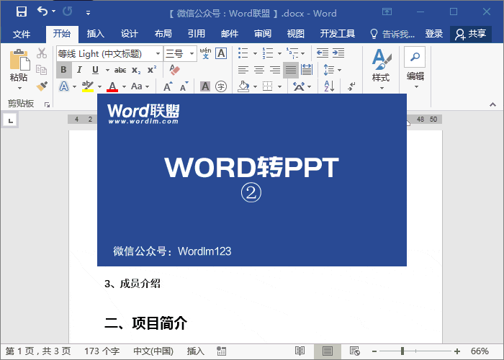Image resolution: width=504 pixels, height=360 pixels.
Task: Click the Increase Indent icon
Action: [x=338, y=53]
